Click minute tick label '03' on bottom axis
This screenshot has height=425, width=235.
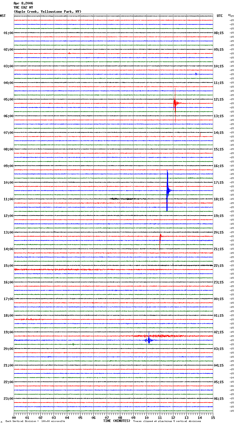(x=54, y=418)
